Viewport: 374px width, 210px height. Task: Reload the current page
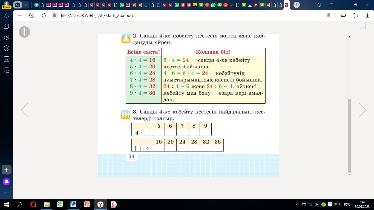(x=44, y=16)
